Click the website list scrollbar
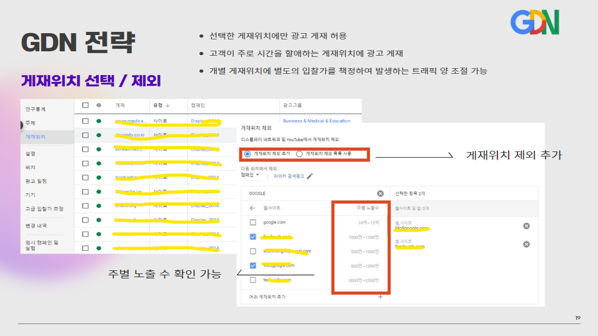 [x=388, y=225]
